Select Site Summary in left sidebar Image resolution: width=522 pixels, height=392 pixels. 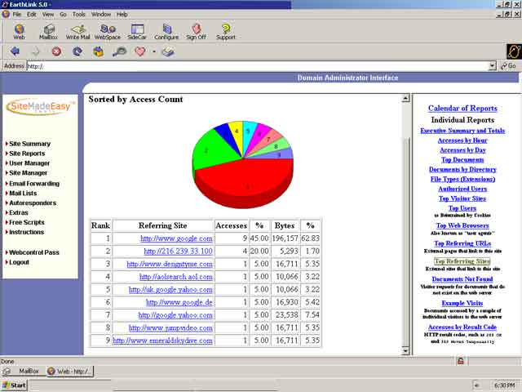pos(29,144)
